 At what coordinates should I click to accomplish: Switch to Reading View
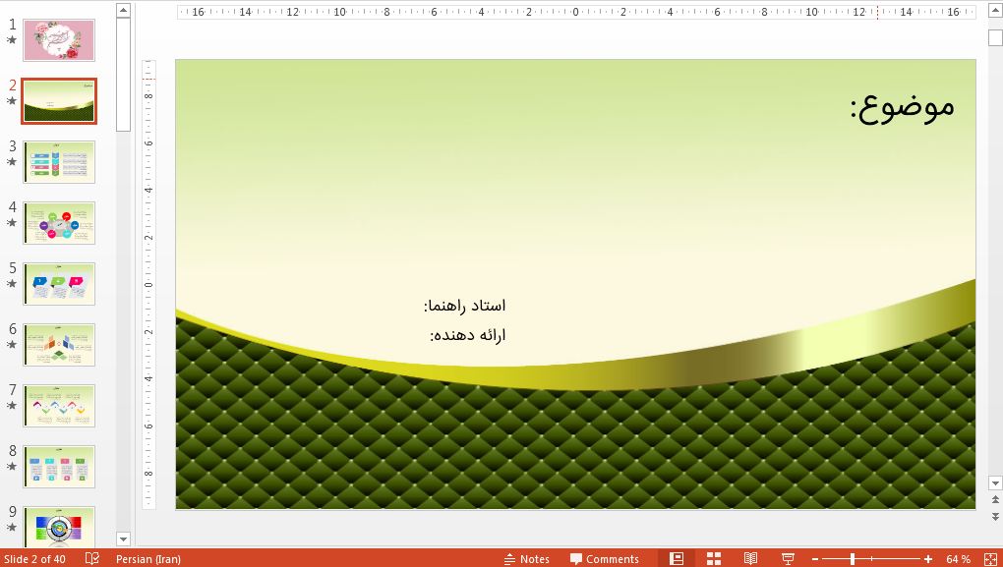(750, 558)
